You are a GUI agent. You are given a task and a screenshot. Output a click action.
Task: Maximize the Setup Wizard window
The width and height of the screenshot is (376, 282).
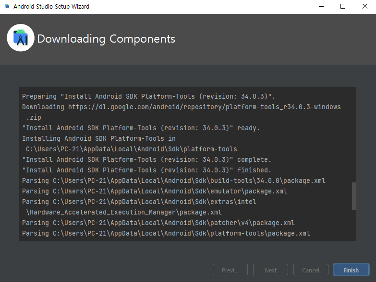tap(343, 6)
